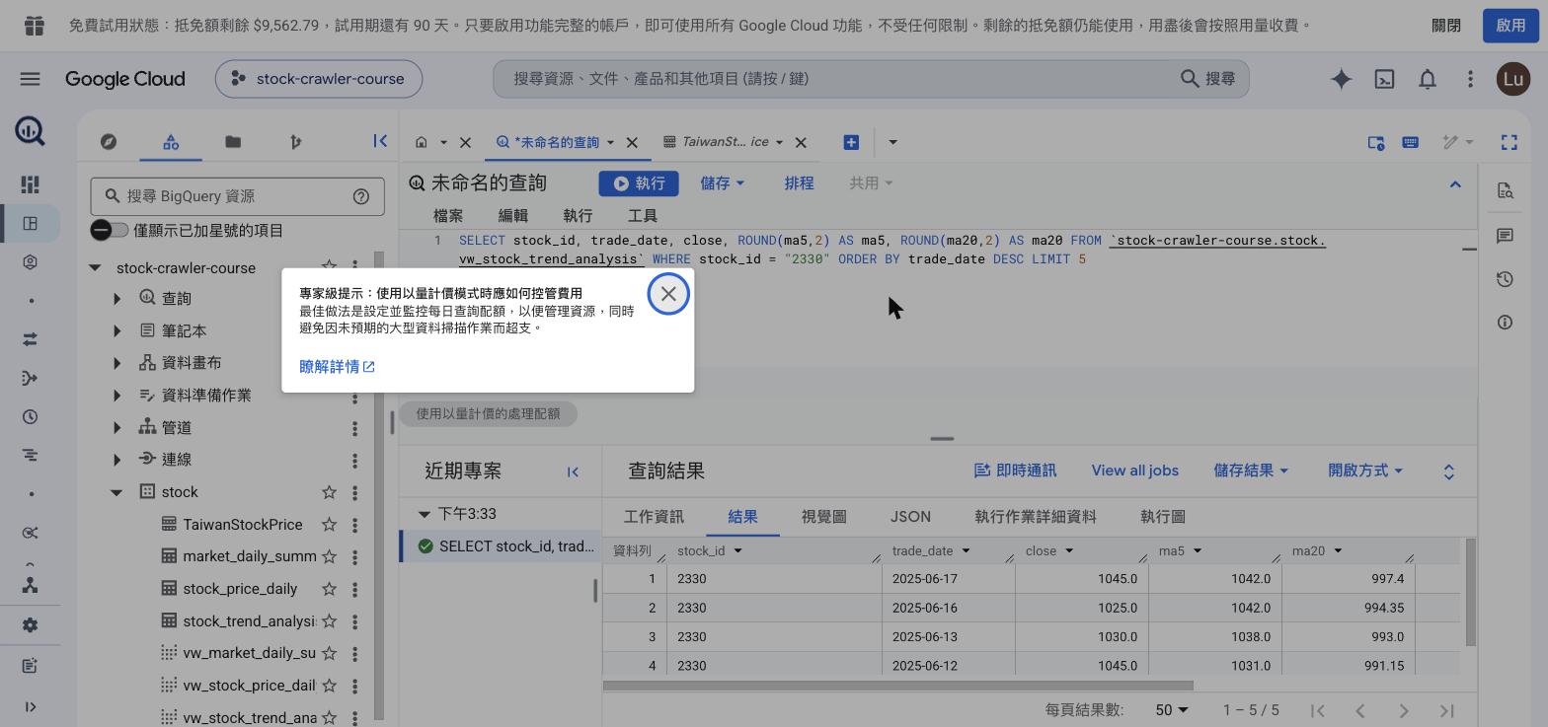Open the 編輯 menu
The width and height of the screenshot is (1548, 727).
click(513, 216)
